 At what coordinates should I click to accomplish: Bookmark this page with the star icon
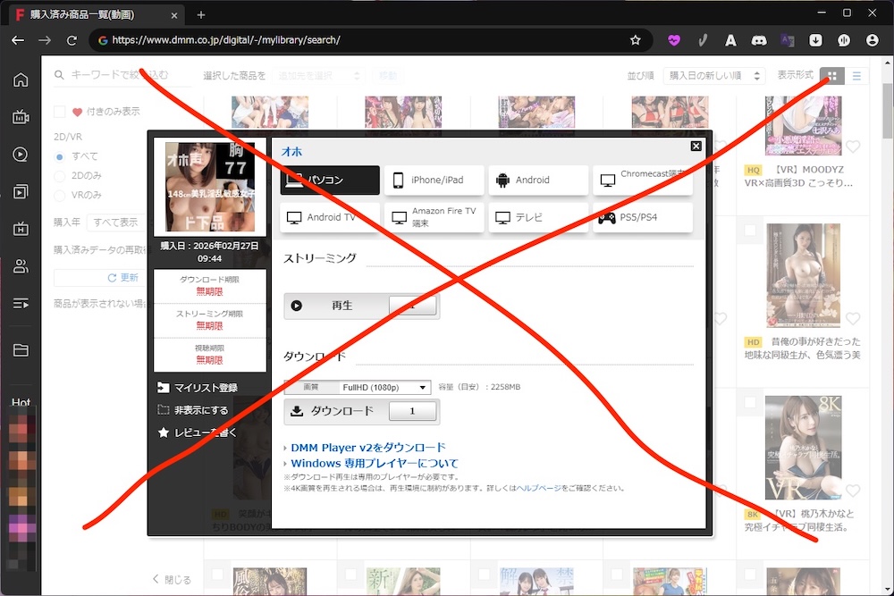636,40
